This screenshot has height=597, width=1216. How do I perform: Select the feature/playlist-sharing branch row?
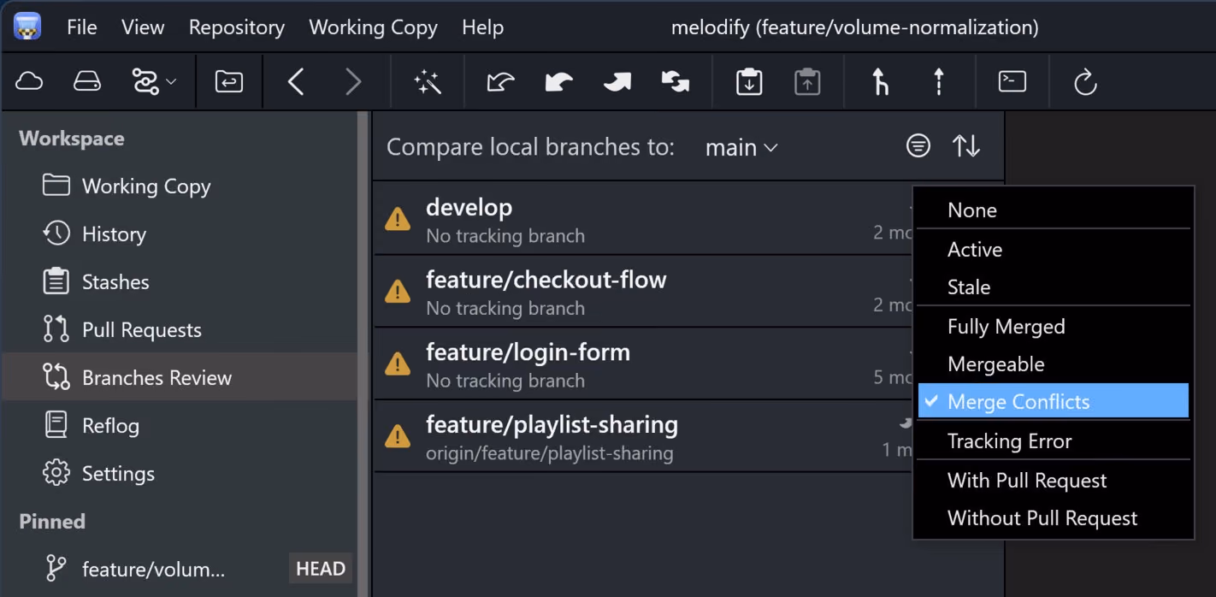[642, 437]
